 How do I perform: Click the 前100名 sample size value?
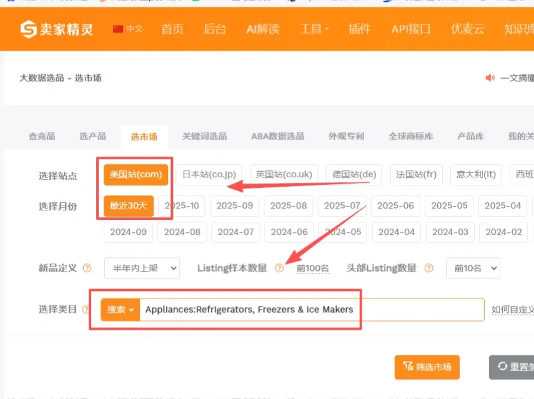313,268
